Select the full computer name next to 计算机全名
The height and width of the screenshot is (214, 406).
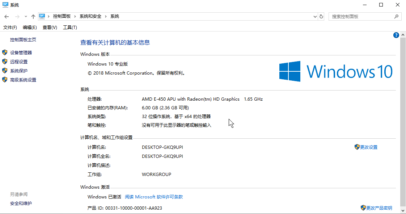162,156
